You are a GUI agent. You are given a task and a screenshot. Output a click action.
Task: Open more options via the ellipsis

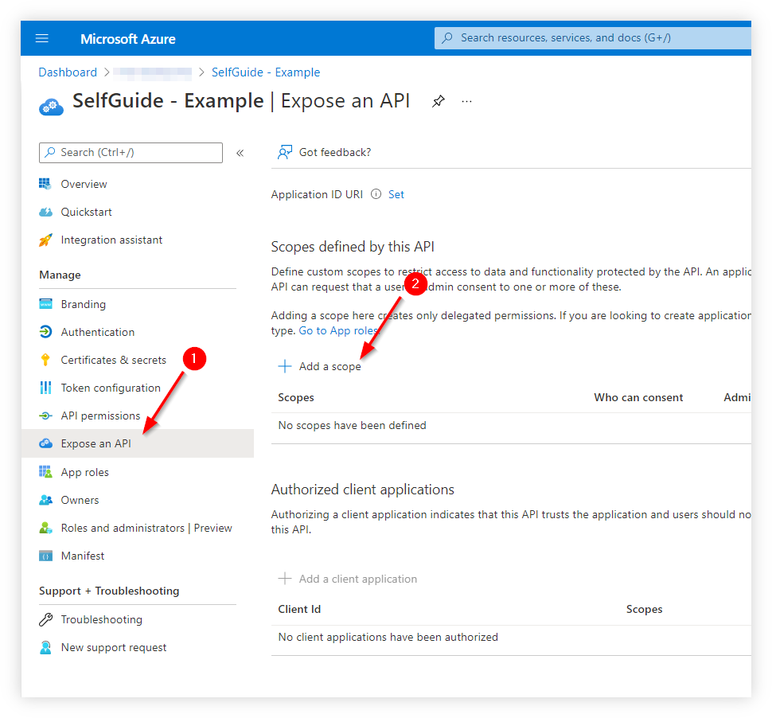coord(466,101)
